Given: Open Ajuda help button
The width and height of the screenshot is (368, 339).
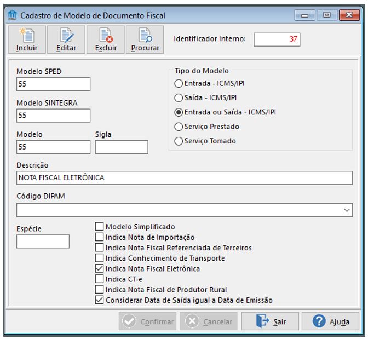Looking at the screenshot, I should pyautogui.click(x=330, y=321).
